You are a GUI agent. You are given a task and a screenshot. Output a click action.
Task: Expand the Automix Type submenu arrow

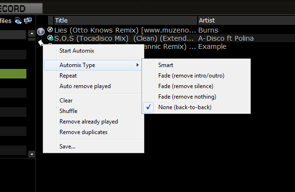coord(138,65)
